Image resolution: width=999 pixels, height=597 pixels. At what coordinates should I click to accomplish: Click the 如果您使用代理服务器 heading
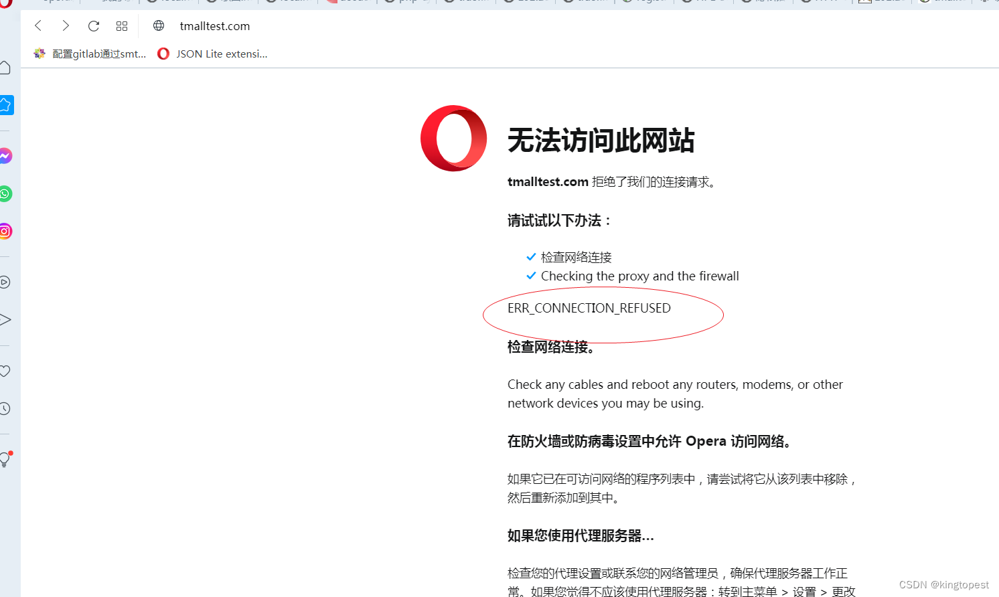581,535
